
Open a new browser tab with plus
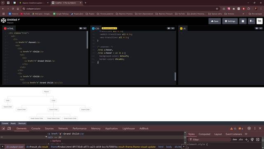pyautogui.click(x=85, y=3)
